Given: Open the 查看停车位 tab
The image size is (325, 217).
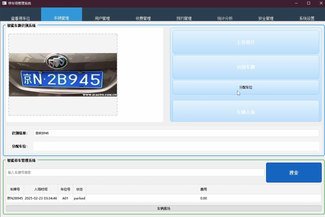Looking at the screenshot, I should coord(20,15).
